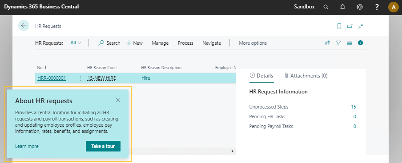Viewport: 402px width, 163px height.
Task: Click the Take a tour button
Action: tap(103, 146)
